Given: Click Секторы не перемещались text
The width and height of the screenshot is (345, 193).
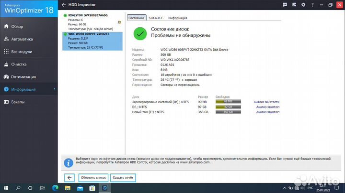Looking at the screenshot, I should coord(180,85).
